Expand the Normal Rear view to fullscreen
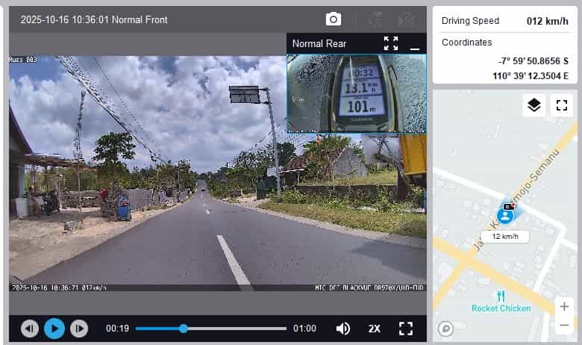Image resolution: width=582 pixels, height=345 pixels. click(391, 43)
